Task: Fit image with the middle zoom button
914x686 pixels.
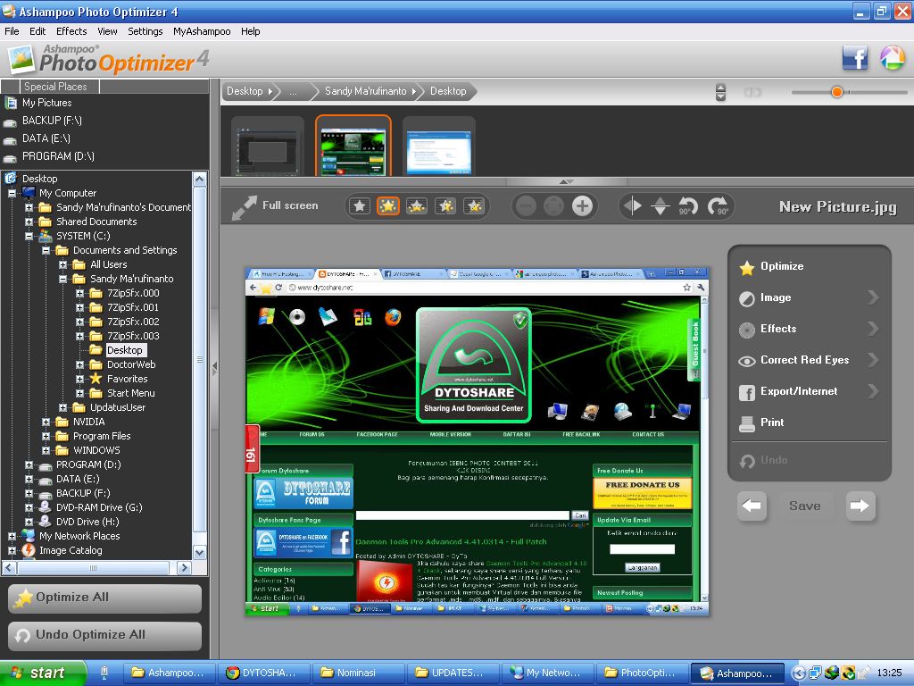Action: 553,206
